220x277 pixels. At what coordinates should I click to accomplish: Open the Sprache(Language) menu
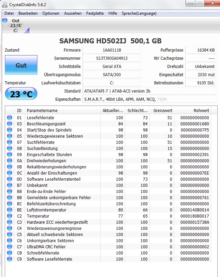[x=139, y=13]
